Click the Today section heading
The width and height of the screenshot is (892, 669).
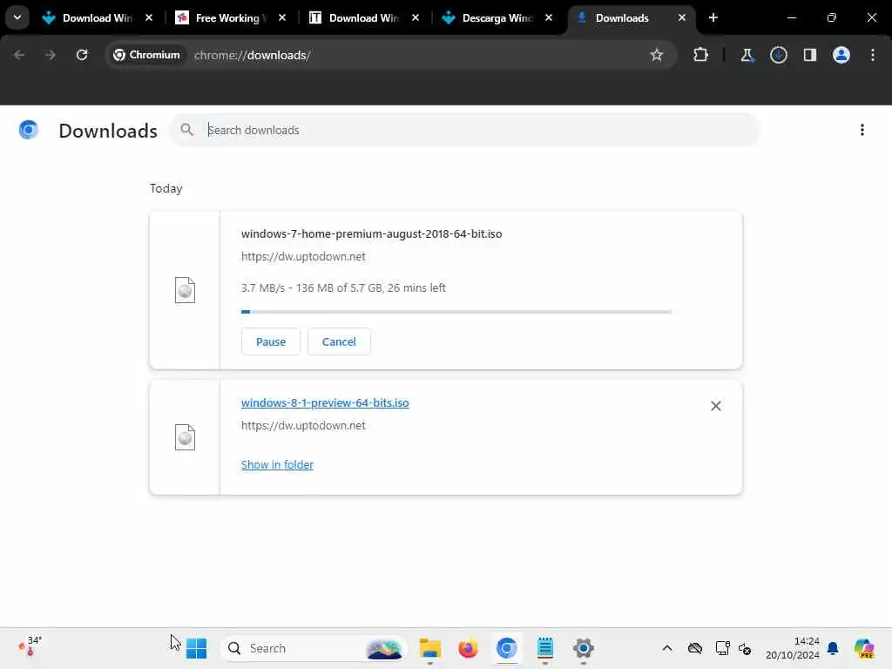166,188
